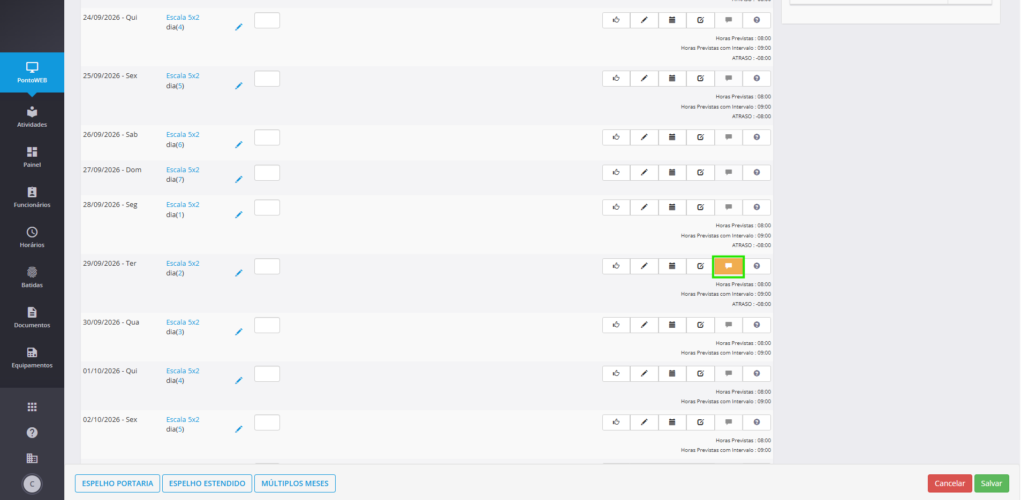Click the blue pencil beside 01/10/2026 schedule

(239, 380)
